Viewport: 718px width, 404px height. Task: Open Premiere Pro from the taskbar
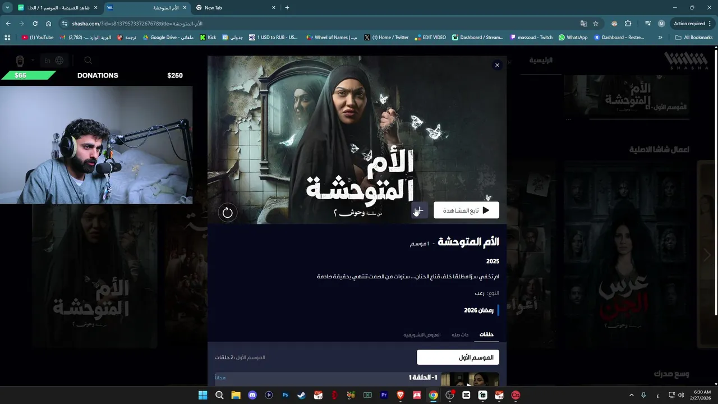(x=384, y=395)
